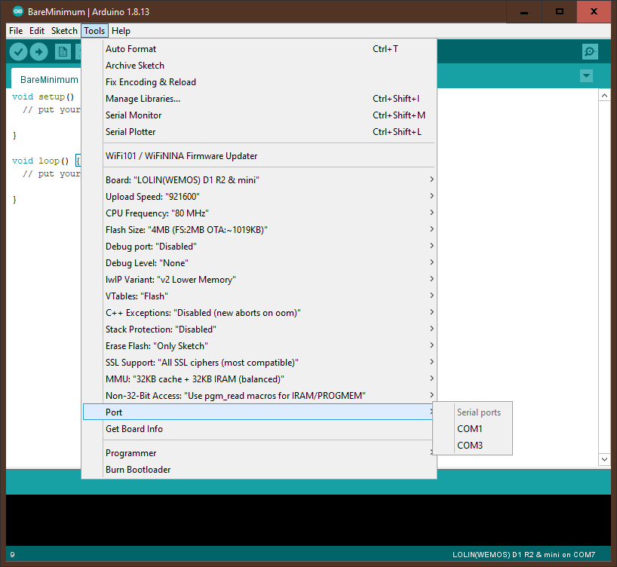
Task: Expand the Upload Speed submenu
Action: [259, 196]
